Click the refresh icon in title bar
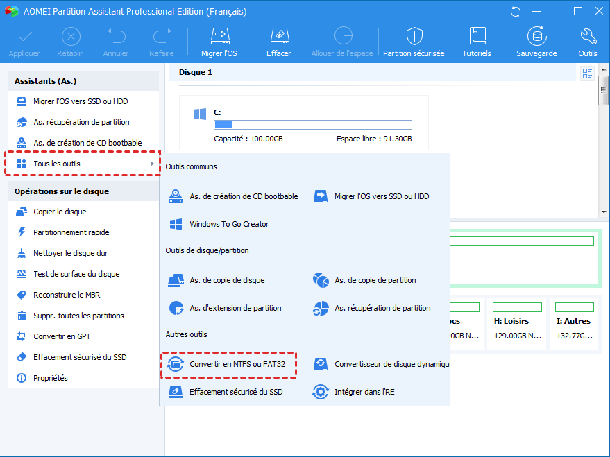This screenshot has width=610, height=457. [516, 12]
